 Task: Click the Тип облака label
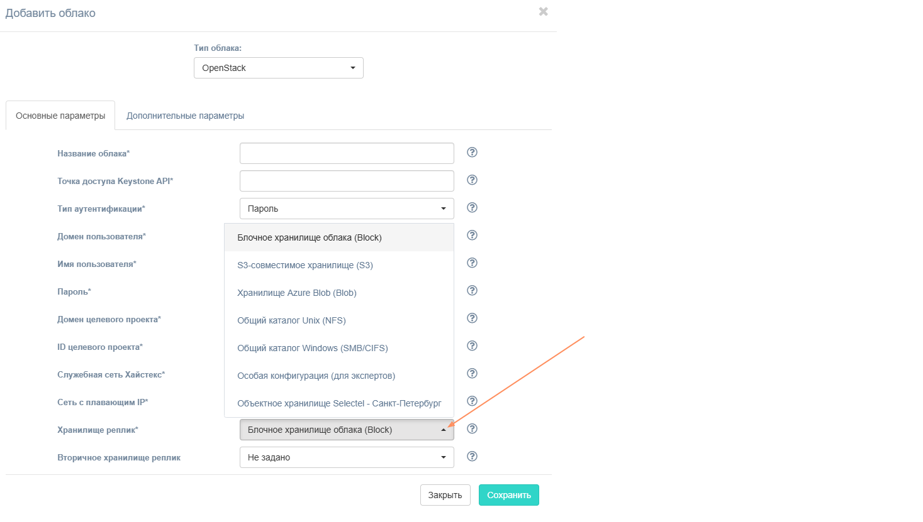tap(218, 48)
